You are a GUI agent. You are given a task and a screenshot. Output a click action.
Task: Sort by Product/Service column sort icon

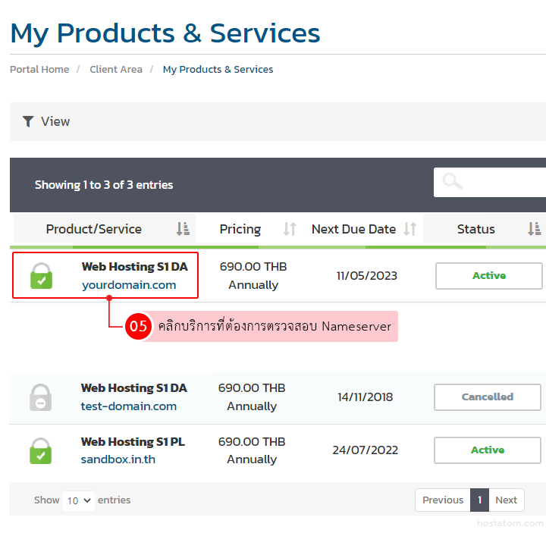[x=183, y=229]
